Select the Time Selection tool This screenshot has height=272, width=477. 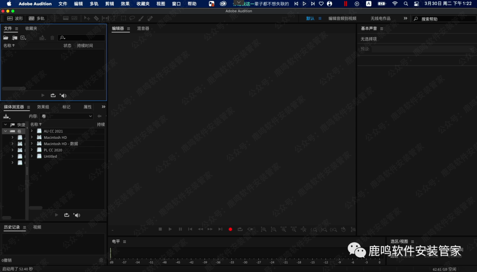(114, 19)
